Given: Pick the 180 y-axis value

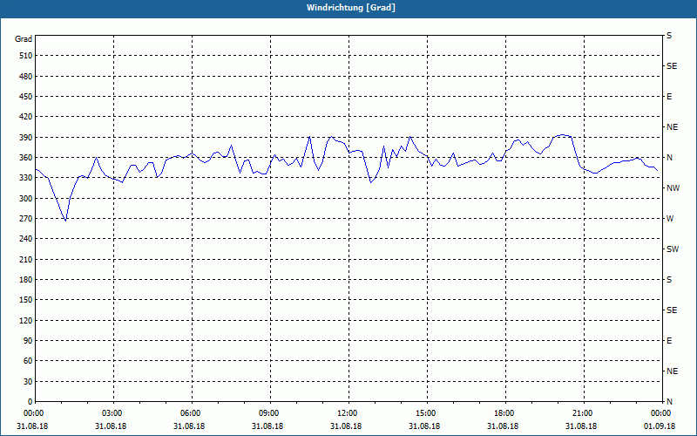Looking at the screenshot, I should 26,280.
